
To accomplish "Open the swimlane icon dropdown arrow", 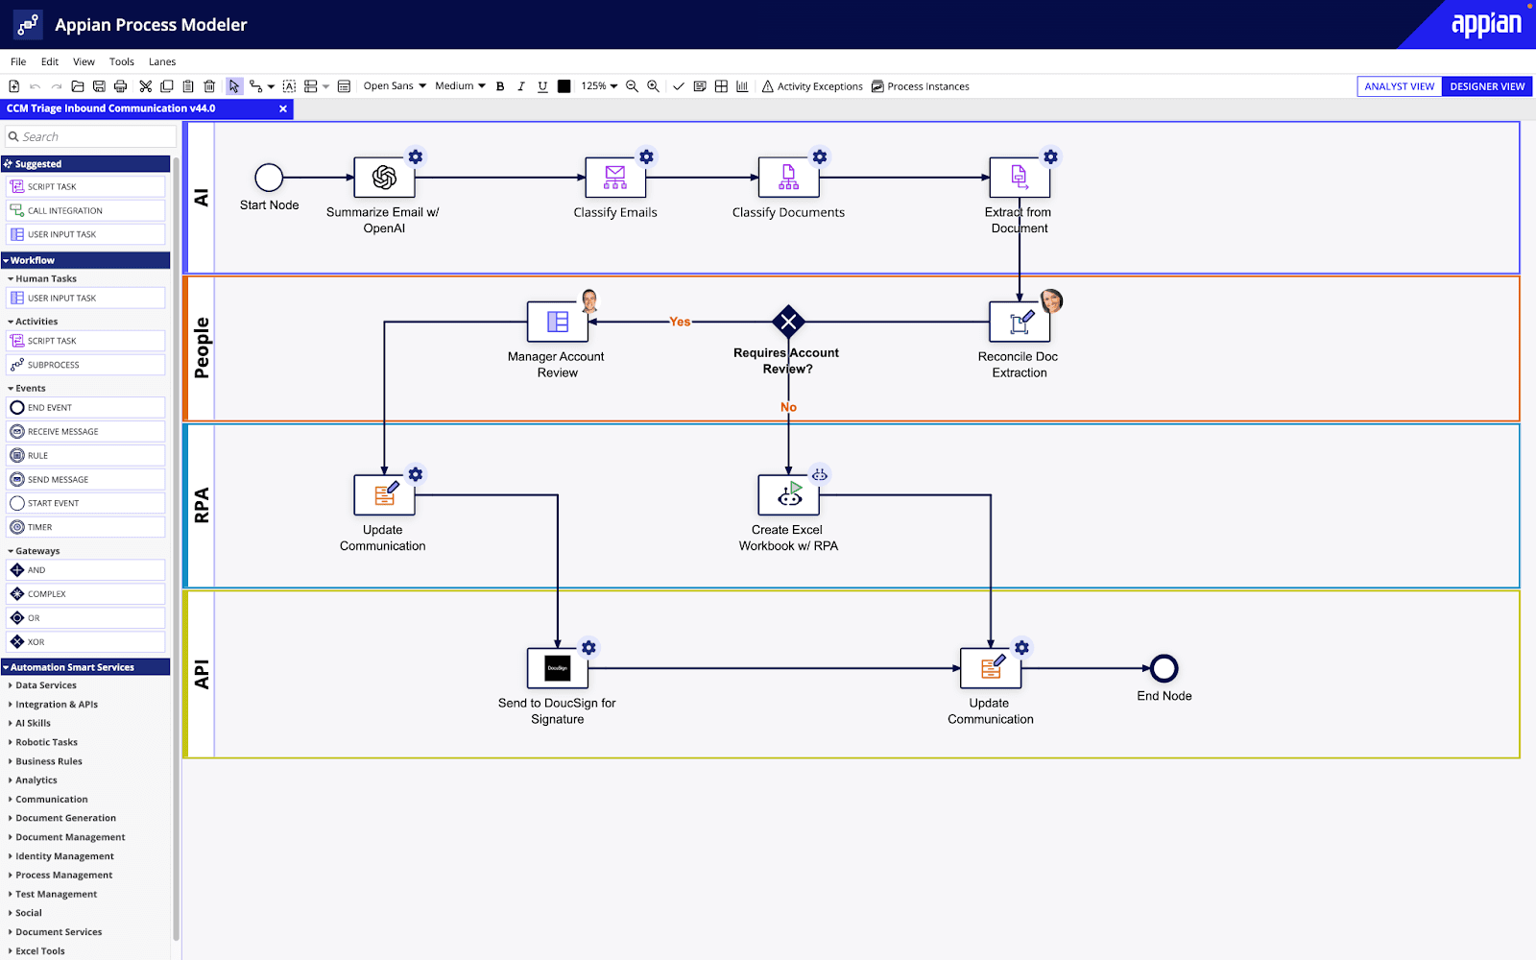I will tap(325, 86).
